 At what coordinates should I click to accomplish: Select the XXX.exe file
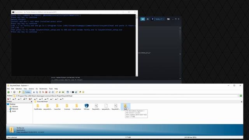[x=86, y=107]
